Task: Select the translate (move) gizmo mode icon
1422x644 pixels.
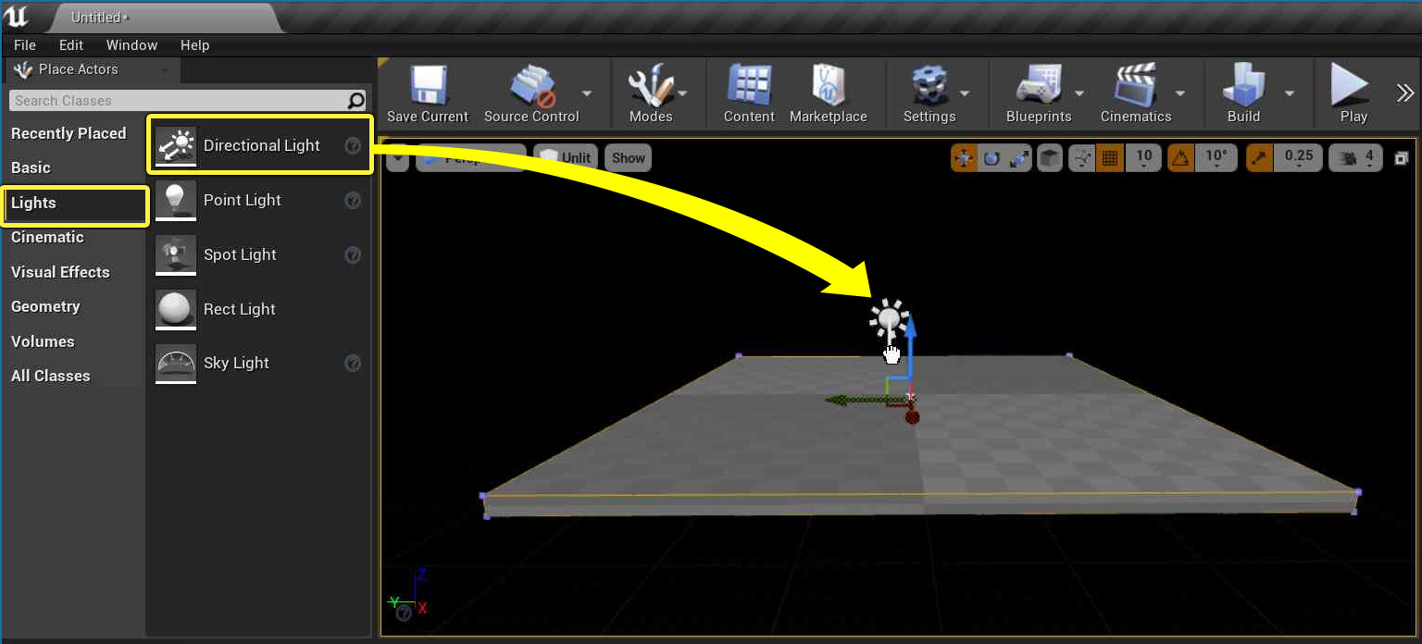Action: [x=964, y=158]
